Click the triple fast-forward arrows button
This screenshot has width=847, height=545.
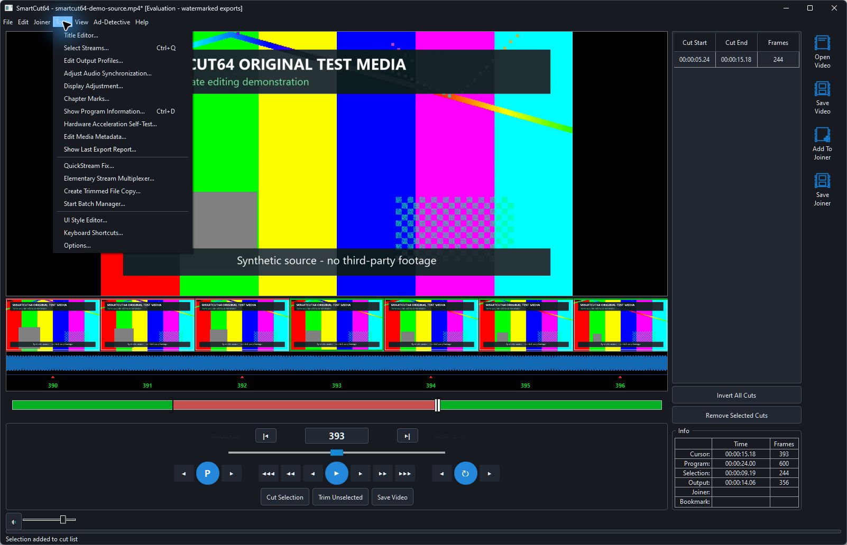click(405, 473)
